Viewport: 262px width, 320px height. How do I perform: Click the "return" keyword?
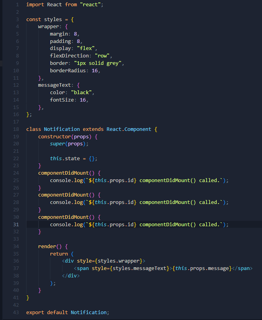(59, 254)
